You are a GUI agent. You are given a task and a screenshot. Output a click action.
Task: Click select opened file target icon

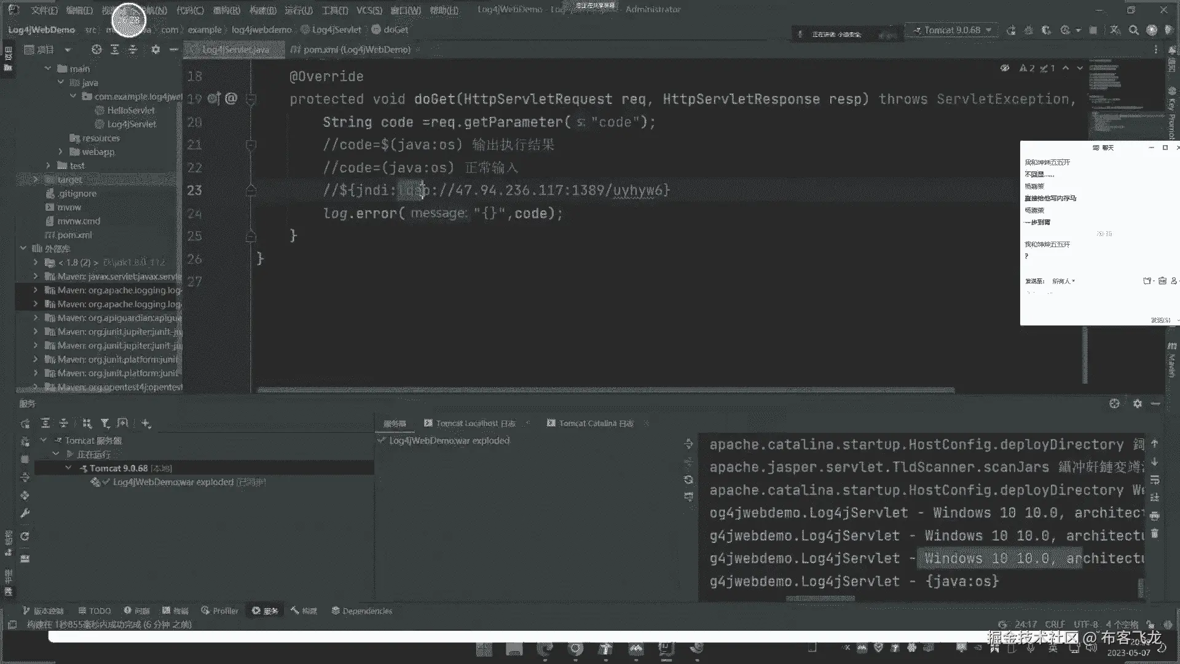point(96,49)
